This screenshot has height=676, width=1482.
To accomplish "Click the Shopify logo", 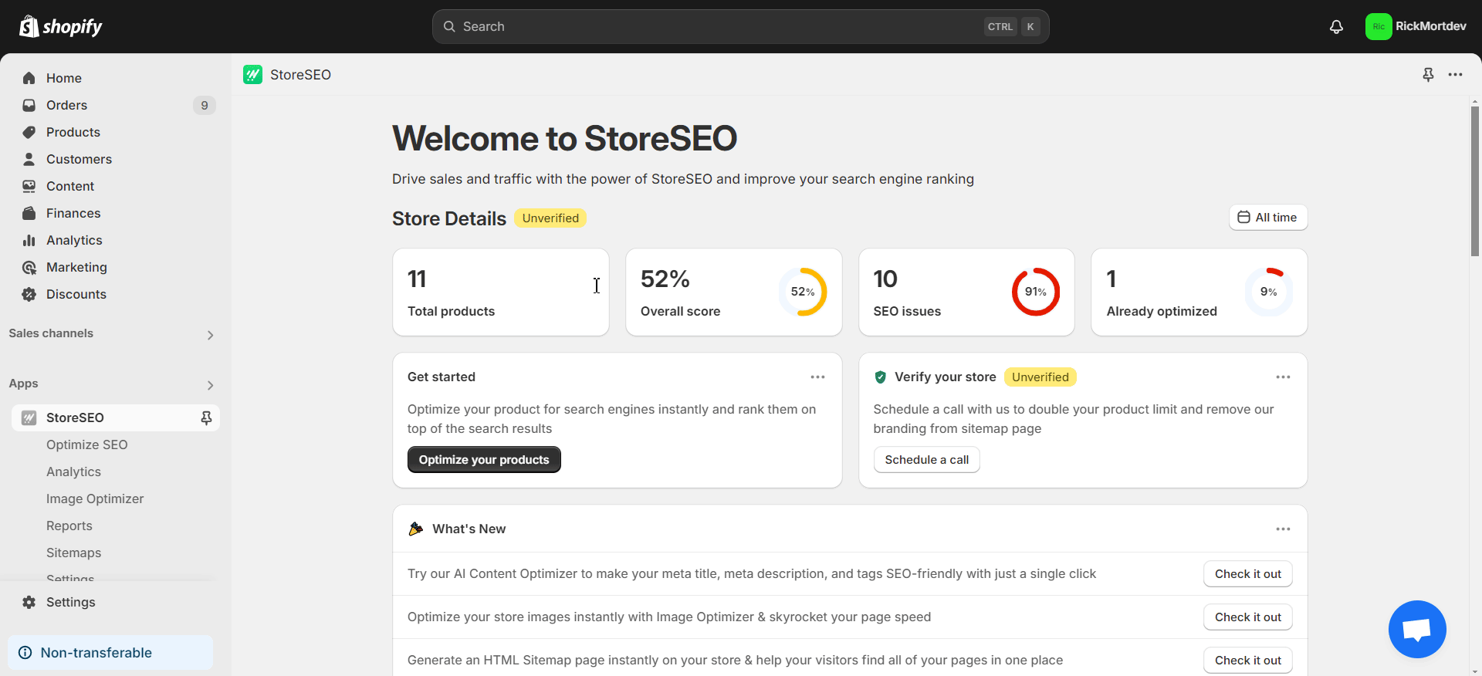I will click(x=61, y=27).
